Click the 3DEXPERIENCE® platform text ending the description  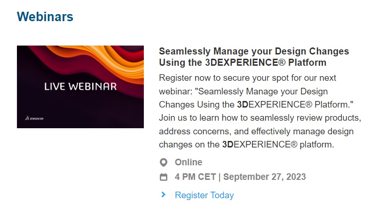point(278,145)
